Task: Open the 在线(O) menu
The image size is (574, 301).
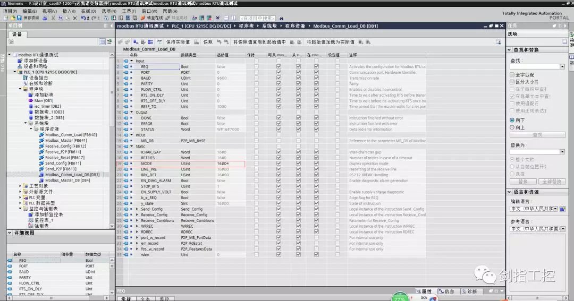Action: (x=88, y=11)
